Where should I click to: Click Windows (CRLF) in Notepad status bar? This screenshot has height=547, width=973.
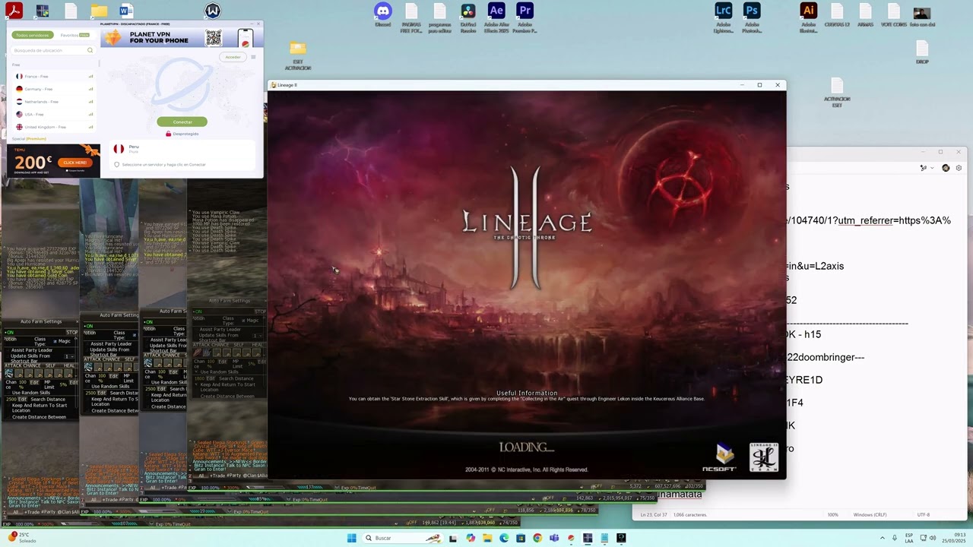[872, 515]
